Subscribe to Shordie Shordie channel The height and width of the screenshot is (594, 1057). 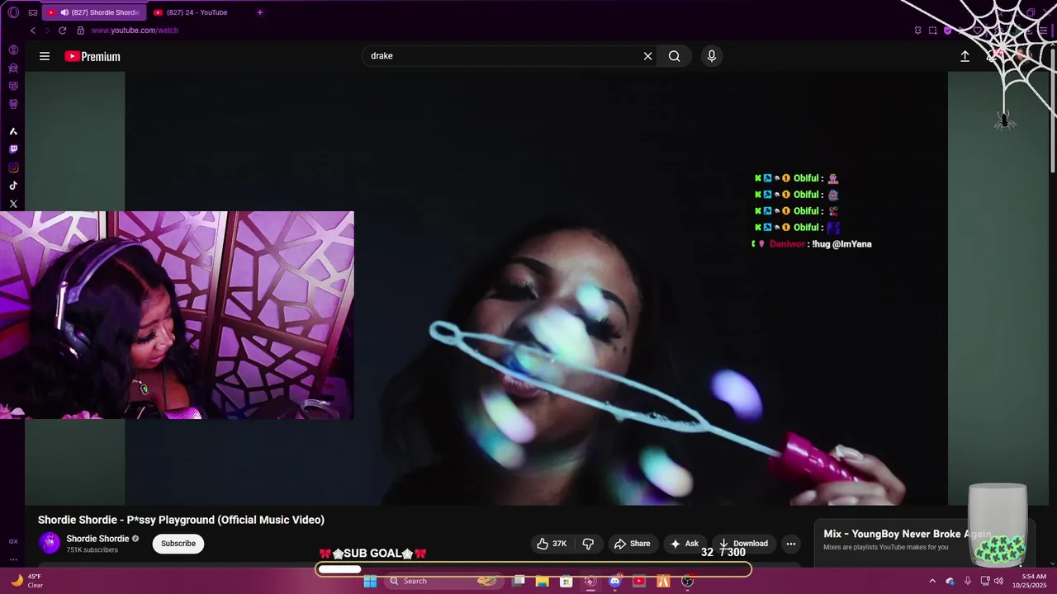tap(178, 544)
